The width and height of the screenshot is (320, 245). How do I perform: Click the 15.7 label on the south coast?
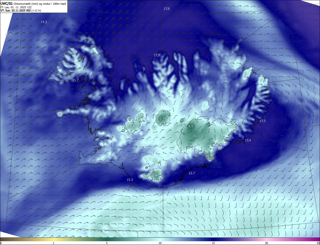coord(192,173)
